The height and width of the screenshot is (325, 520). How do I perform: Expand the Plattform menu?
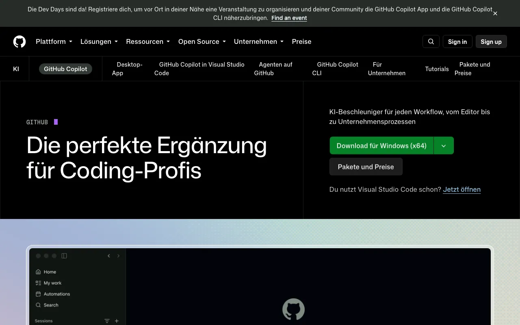(x=54, y=41)
